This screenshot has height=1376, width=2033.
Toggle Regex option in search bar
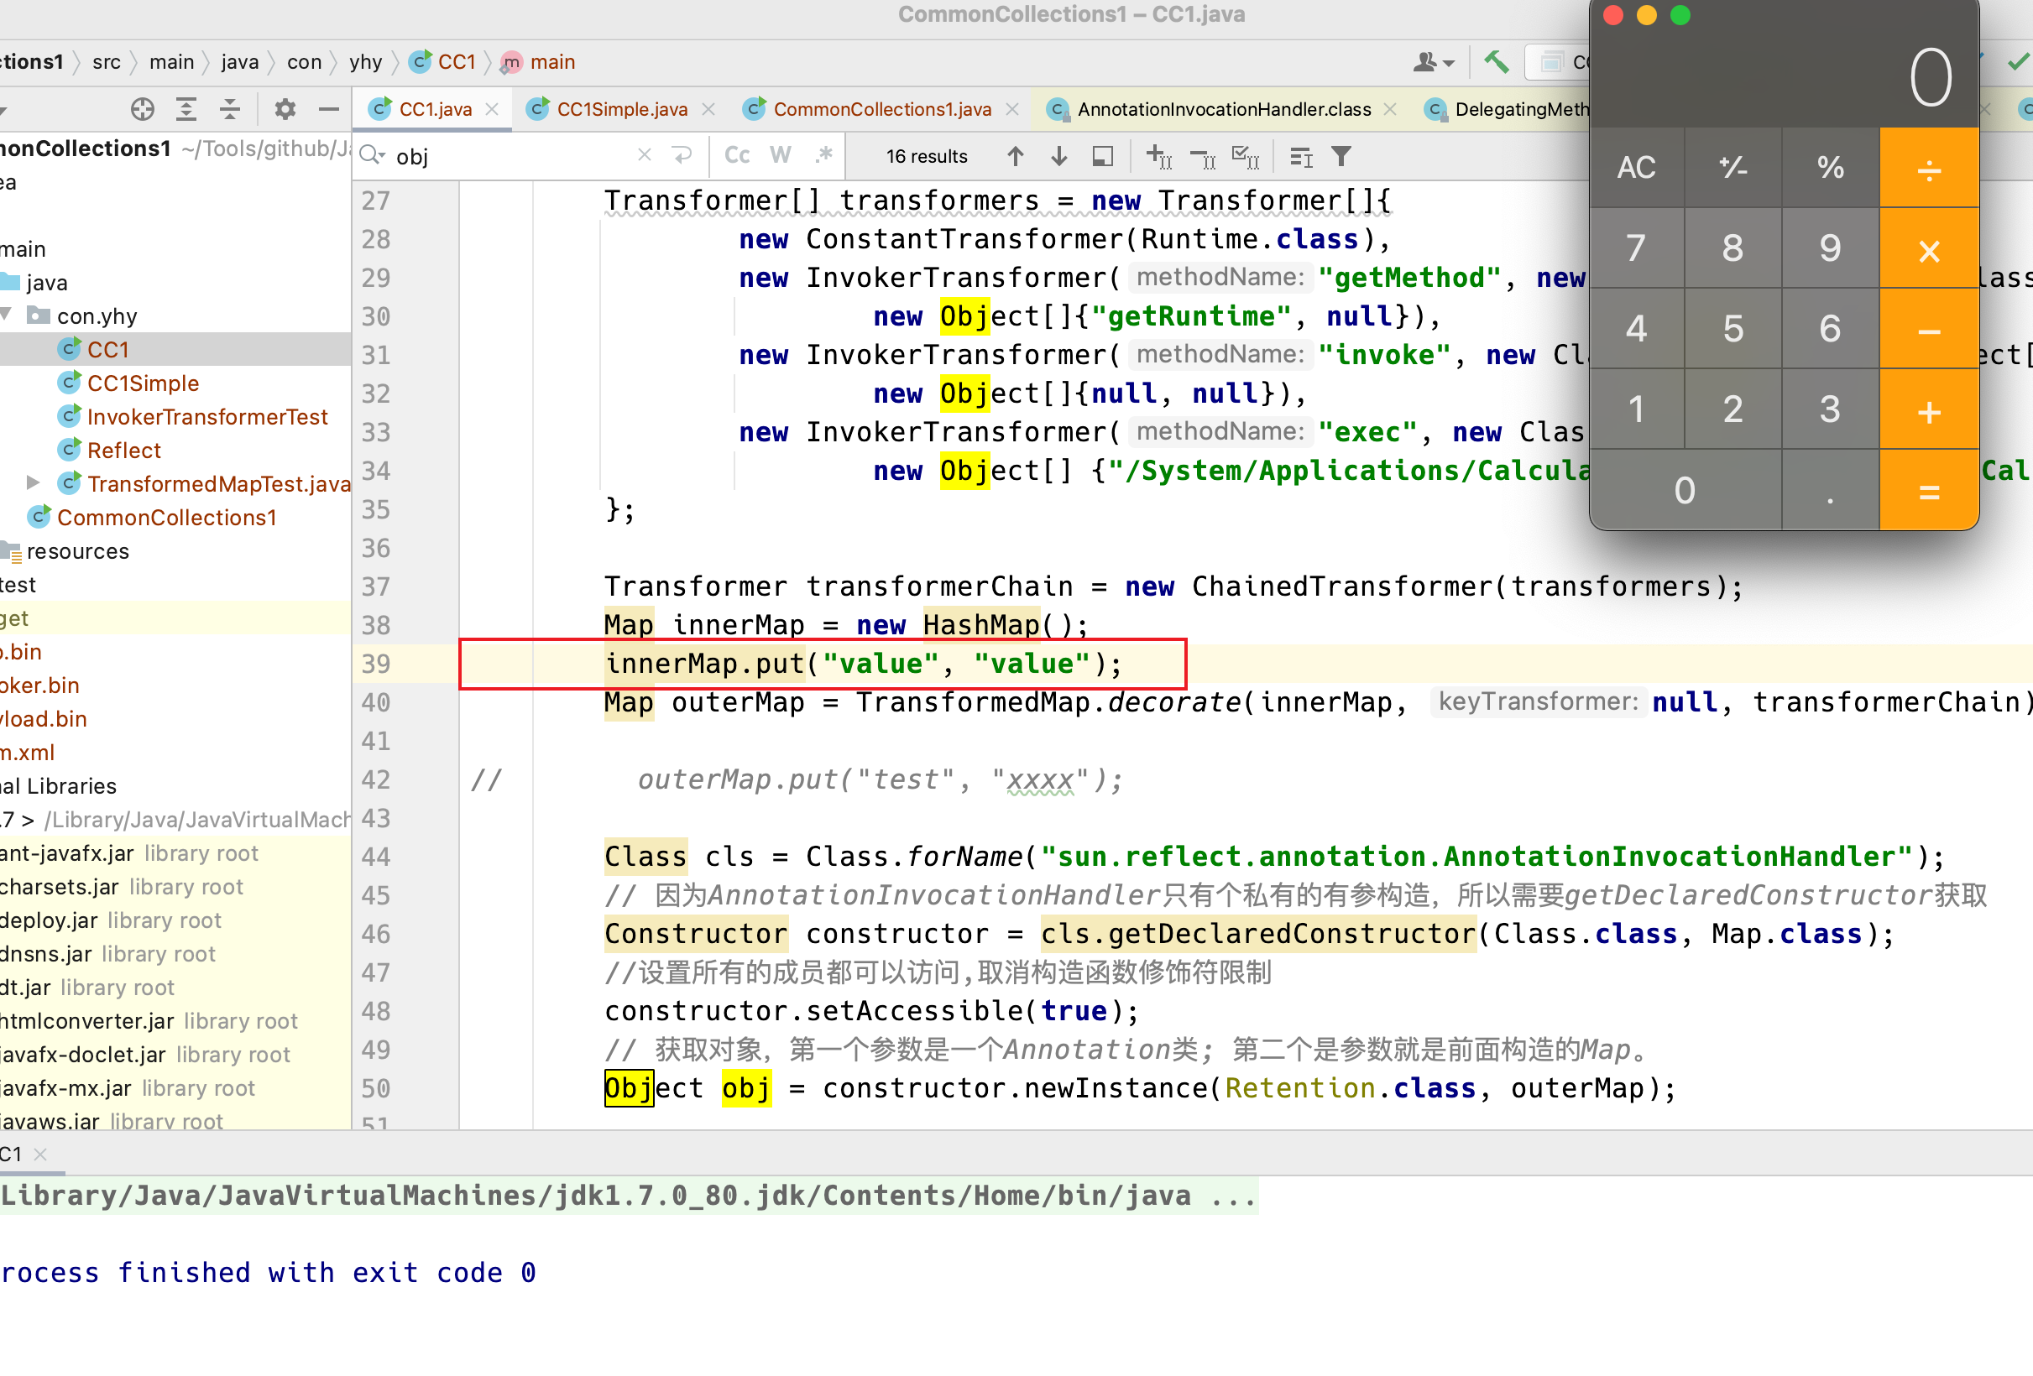coord(823,155)
